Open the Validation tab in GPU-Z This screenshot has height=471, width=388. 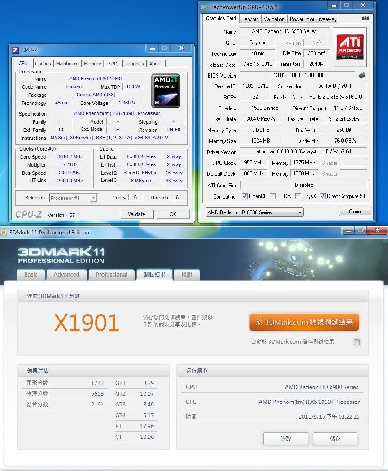pos(274,19)
